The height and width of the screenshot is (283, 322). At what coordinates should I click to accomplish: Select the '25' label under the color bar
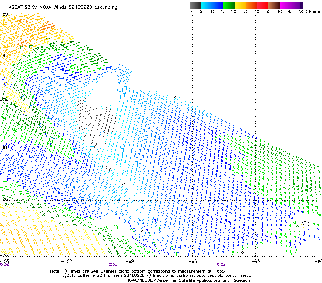tap(246, 11)
